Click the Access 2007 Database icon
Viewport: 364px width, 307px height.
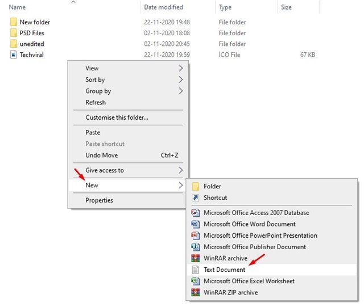pos(195,213)
